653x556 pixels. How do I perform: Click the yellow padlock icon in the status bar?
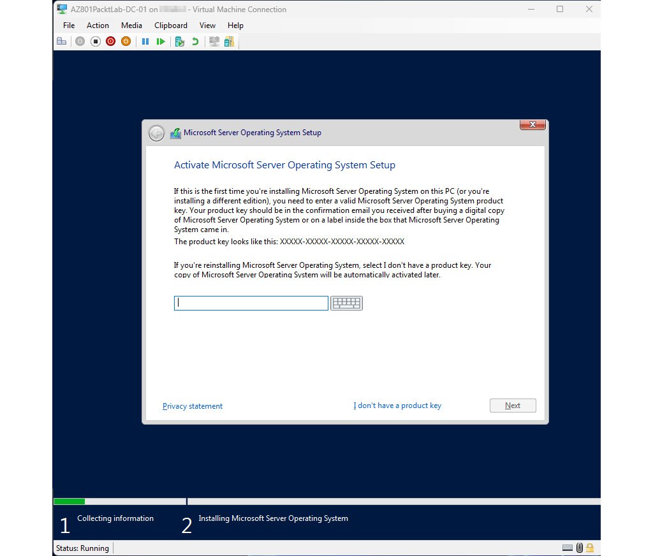click(590, 548)
